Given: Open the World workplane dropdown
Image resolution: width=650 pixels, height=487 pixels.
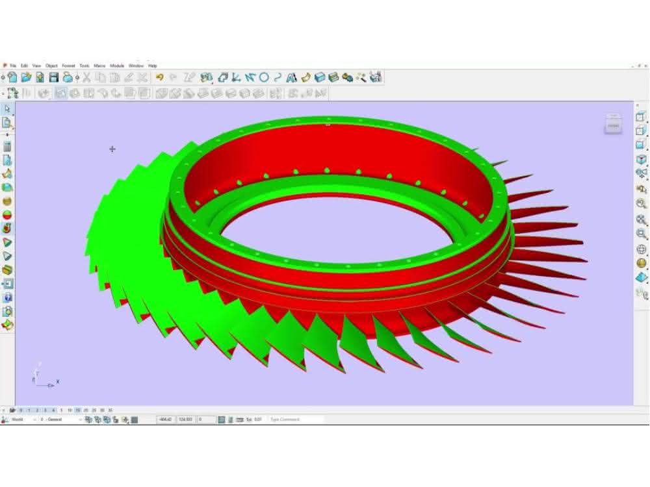Looking at the screenshot, I should (23, 420).
